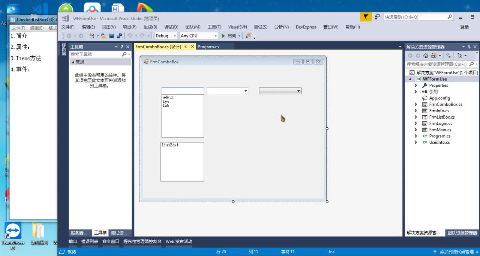Image resolution: width=480 pixels, height=256 pixels.
Task: Open the 程序包管理器控制台 tab
Action: pyautogui.click(x=142, y=241)
